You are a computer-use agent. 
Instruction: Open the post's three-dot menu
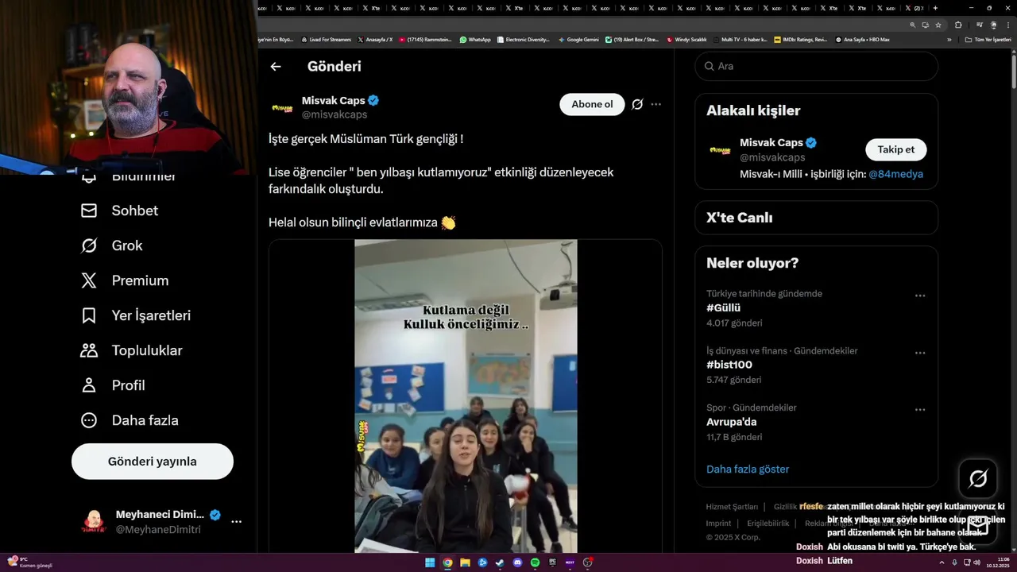pos(655,104)
